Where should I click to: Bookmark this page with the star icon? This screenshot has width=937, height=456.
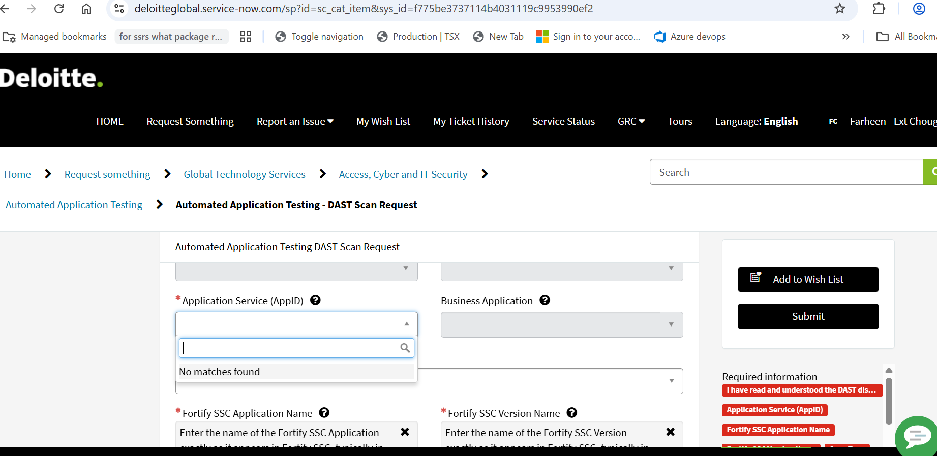click(x=839, y=9)
